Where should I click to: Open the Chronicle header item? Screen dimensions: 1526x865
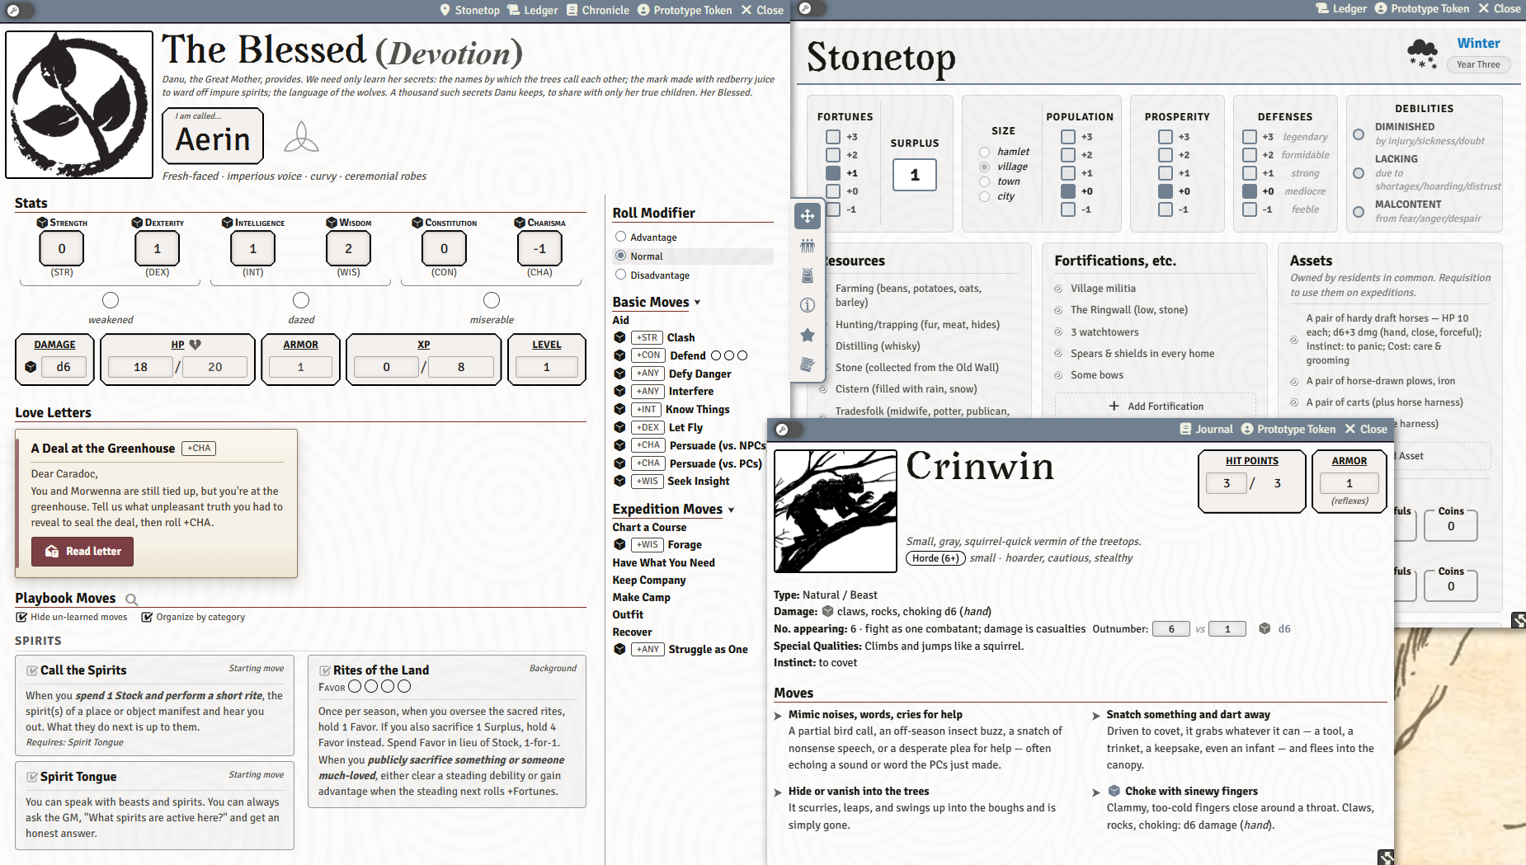tap(599, 10)
